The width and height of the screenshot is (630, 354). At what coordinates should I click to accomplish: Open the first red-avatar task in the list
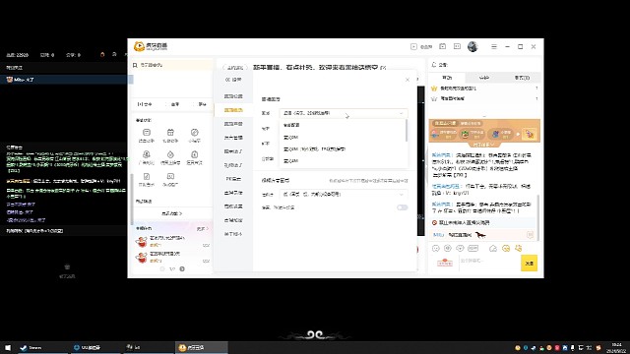pyautogui.click(x=173, y=241)
